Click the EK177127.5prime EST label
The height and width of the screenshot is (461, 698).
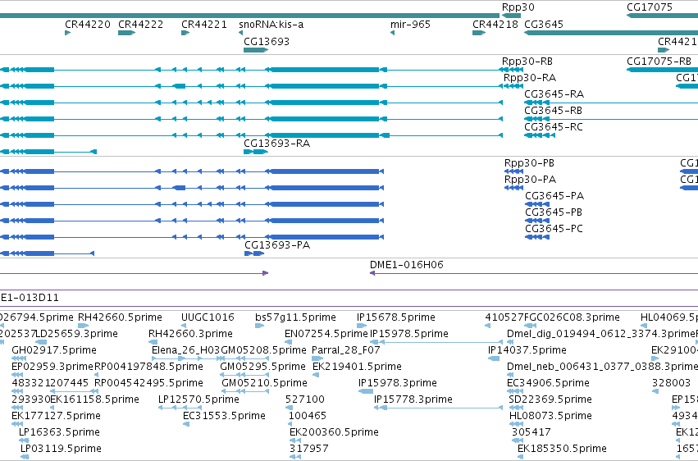tap(56, 417)
